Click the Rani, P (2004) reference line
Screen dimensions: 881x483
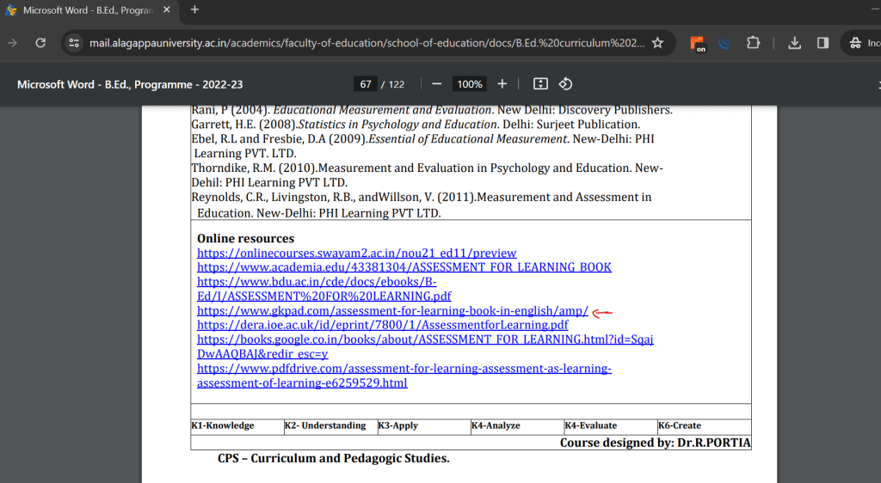(432, 111)
